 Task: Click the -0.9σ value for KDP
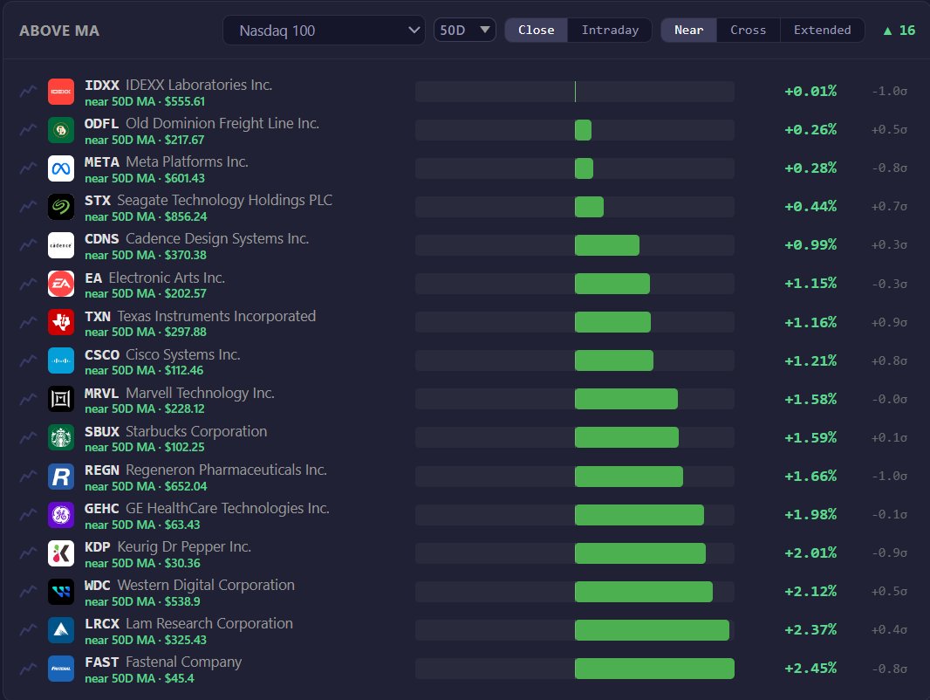pyautogui.click(x=889, y=552)
